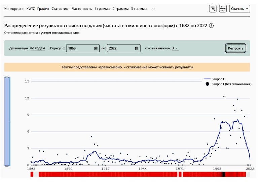Viewport: 262px width, 182px height.
Task: Expand the Скачать download dropdown
Action: [240, 9]
